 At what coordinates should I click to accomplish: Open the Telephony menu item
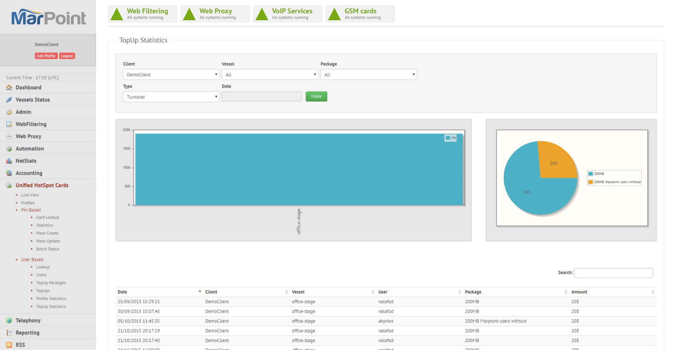coord(28,320)
